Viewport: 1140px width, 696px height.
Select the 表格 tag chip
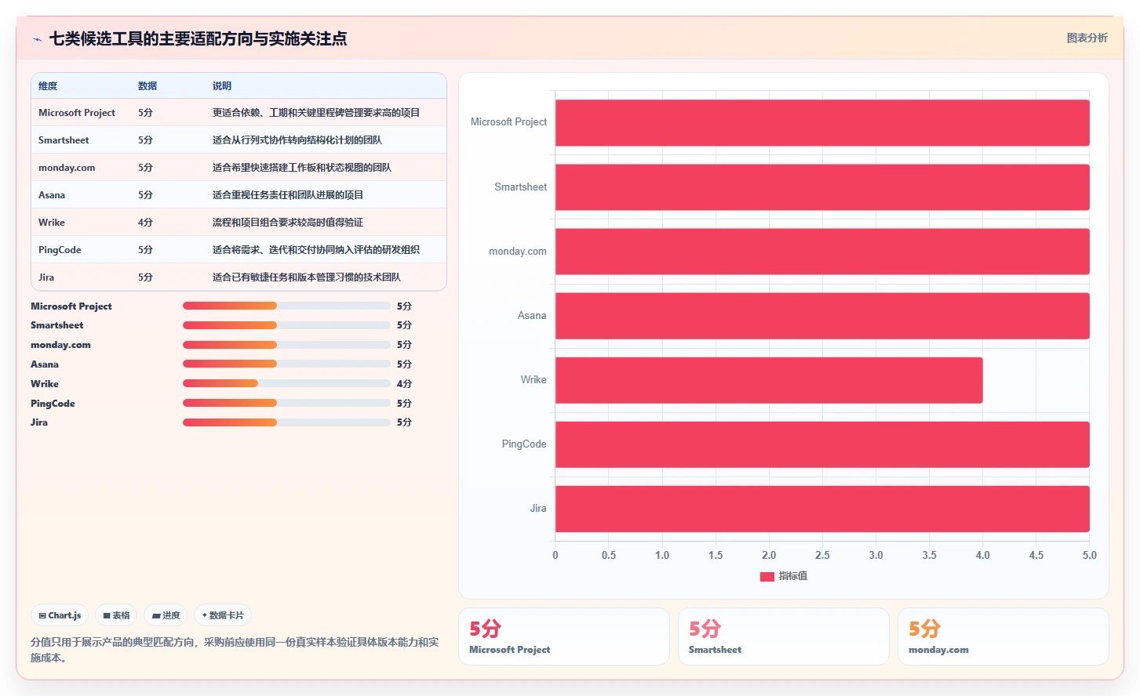coord(116,615)
